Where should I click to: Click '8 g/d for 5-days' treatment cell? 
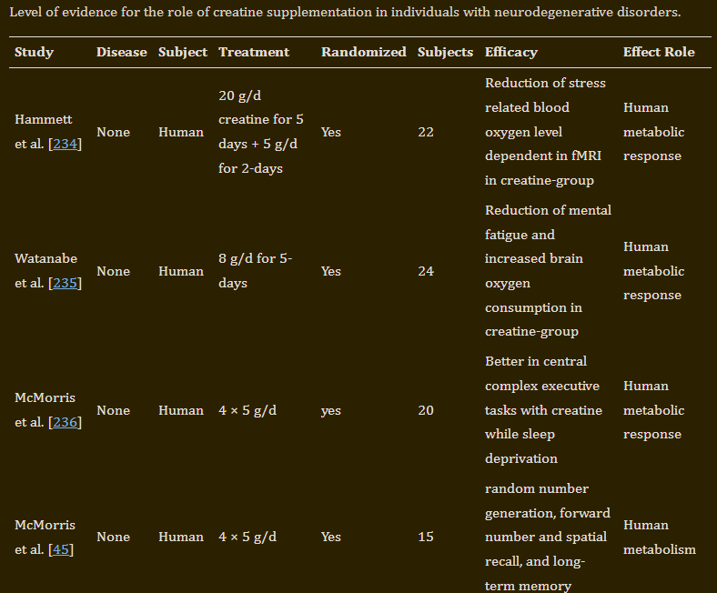click(x=255, y=271)
